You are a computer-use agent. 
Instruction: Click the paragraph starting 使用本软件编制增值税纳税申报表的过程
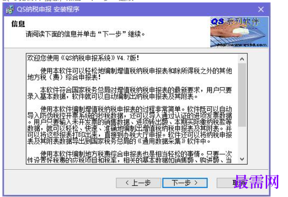pyautogui.click(x=129, y=125)
